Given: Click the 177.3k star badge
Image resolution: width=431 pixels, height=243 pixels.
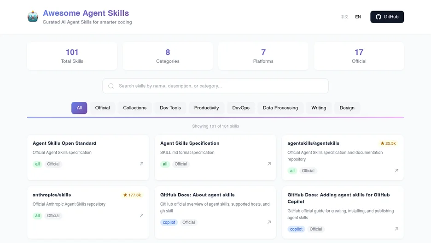Looking at the screenshot, I should click(x=132, y=195).
